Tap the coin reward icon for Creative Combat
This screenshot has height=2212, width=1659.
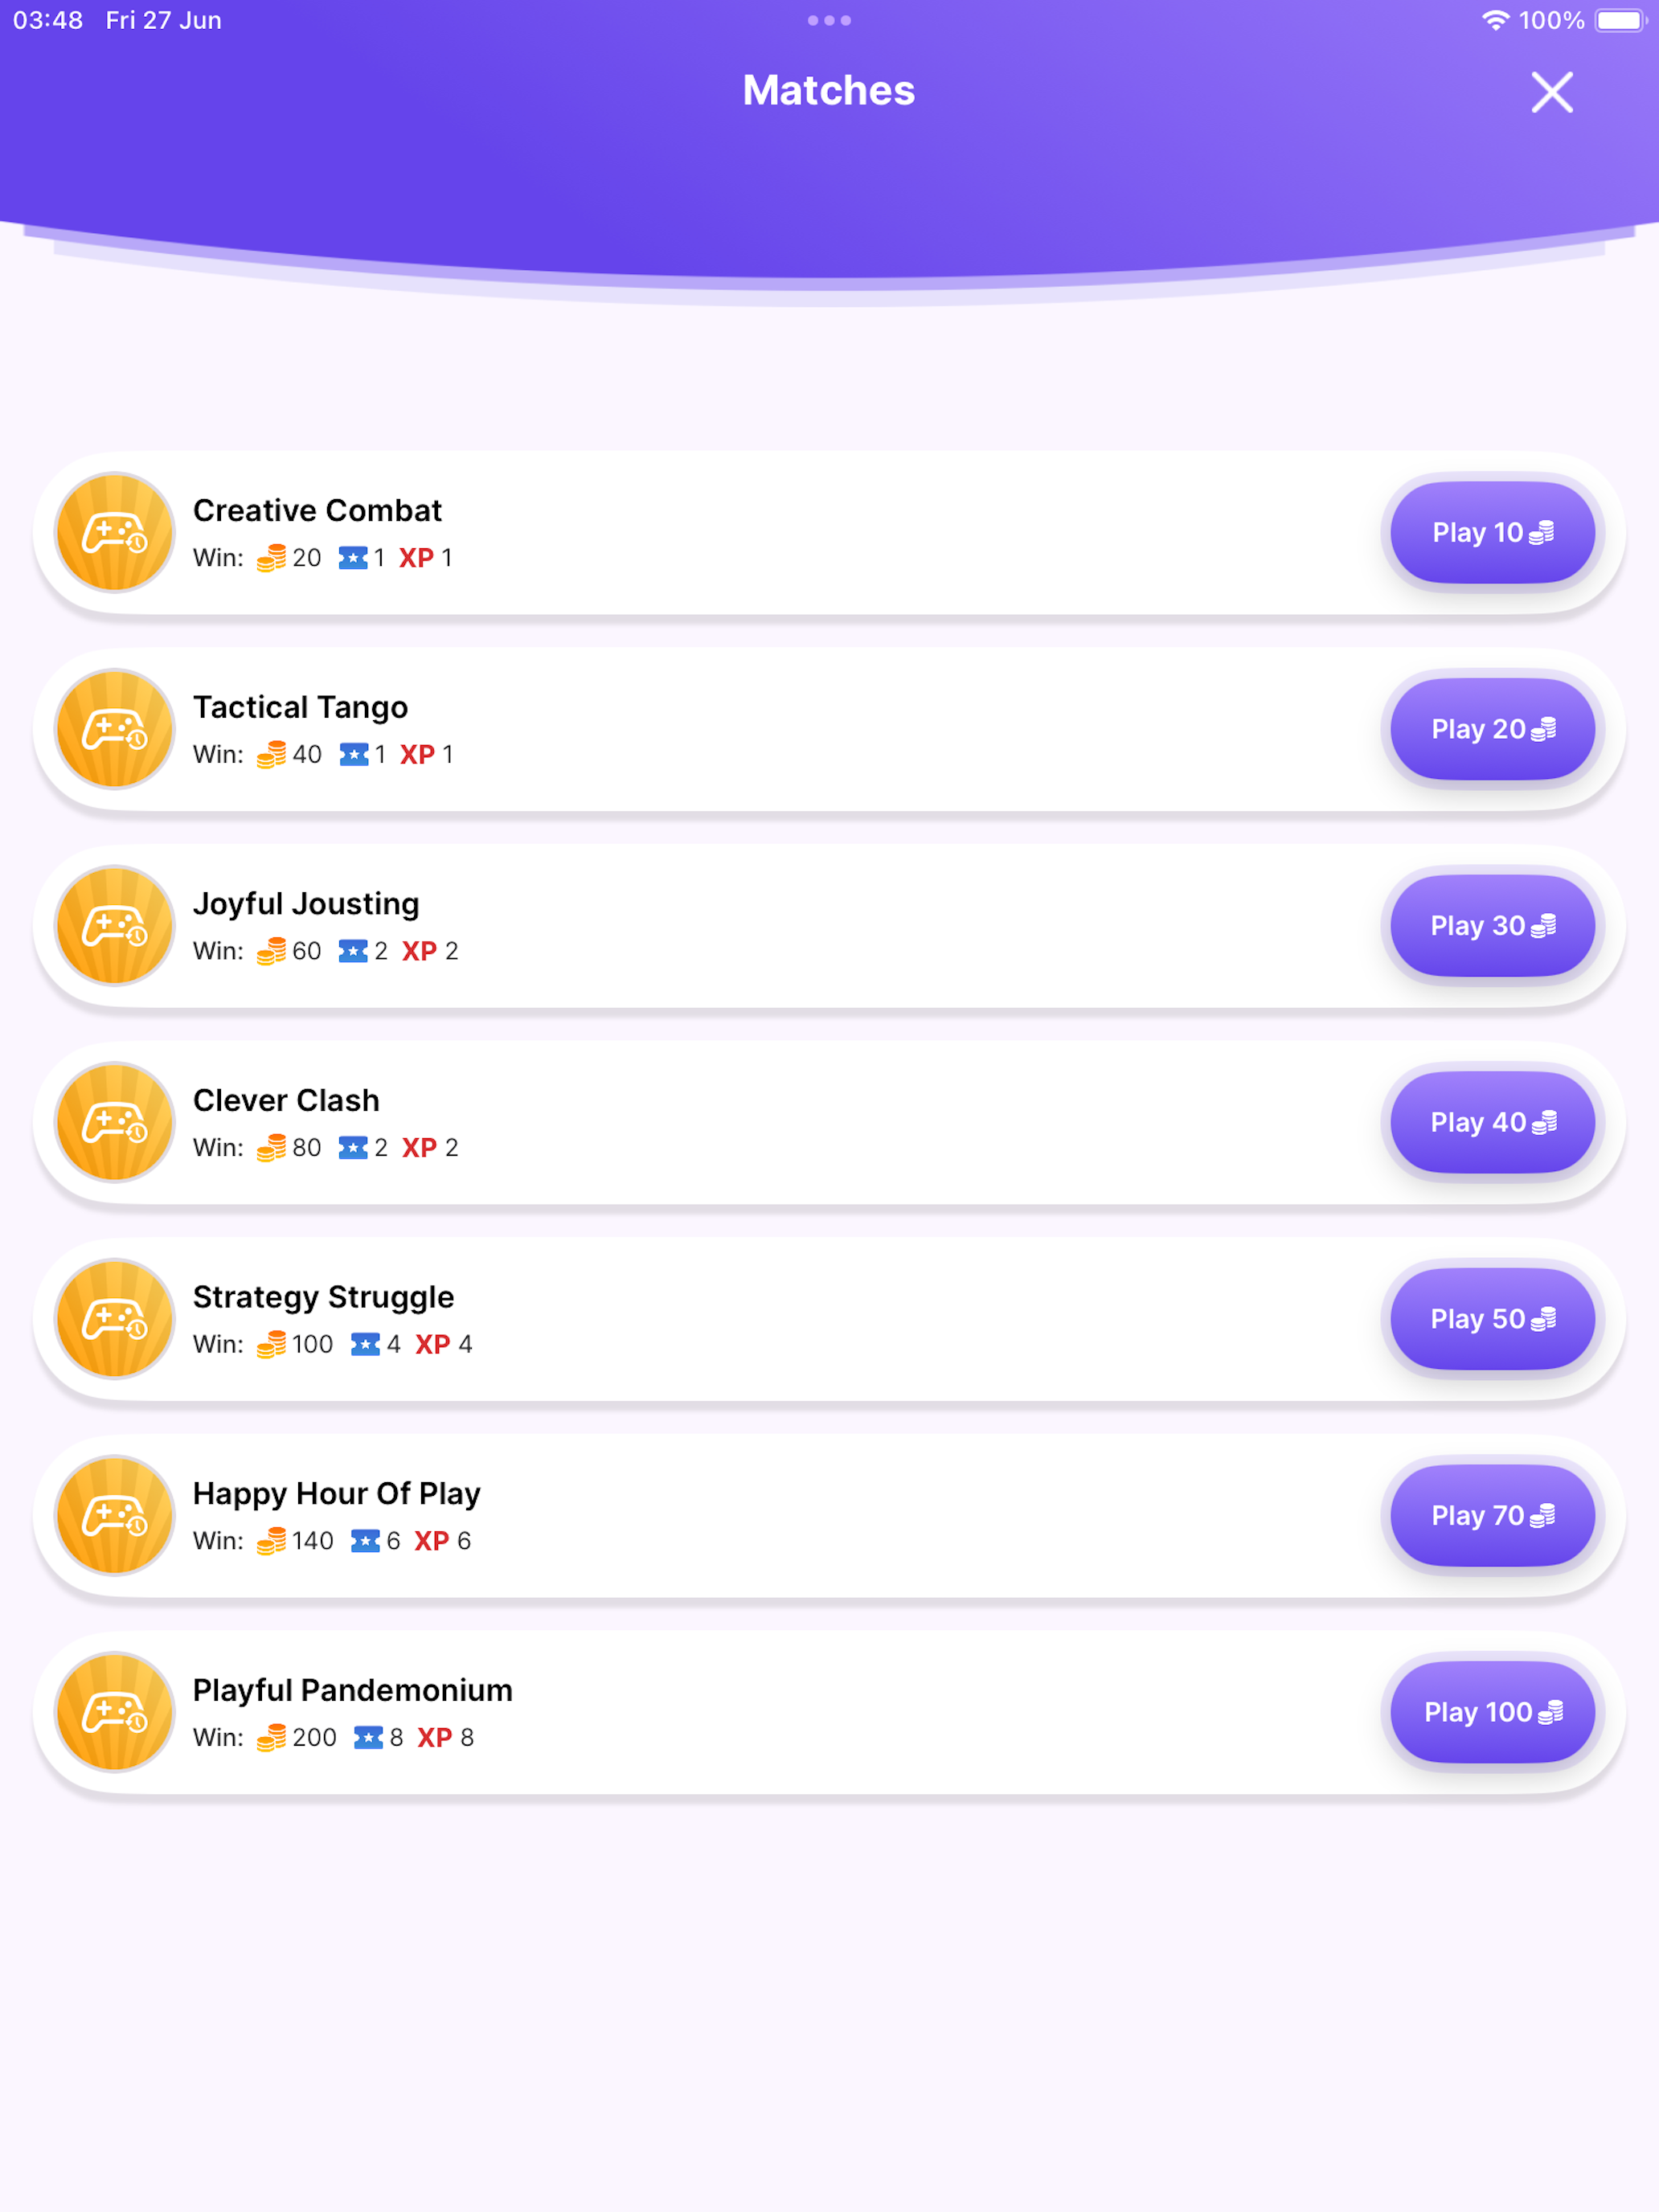(271, 558)
